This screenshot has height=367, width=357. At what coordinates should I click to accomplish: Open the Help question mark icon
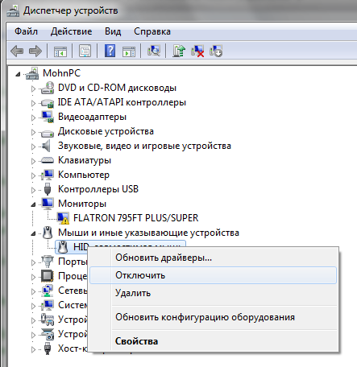point(110,51)
